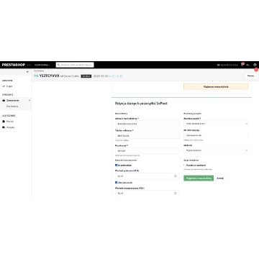259x259 pixels.
Task: Toggle the Ubezpieczenie checkbox
Action: coord(117,182)
